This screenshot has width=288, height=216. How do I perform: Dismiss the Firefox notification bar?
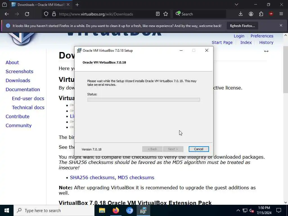click(281, 25)
